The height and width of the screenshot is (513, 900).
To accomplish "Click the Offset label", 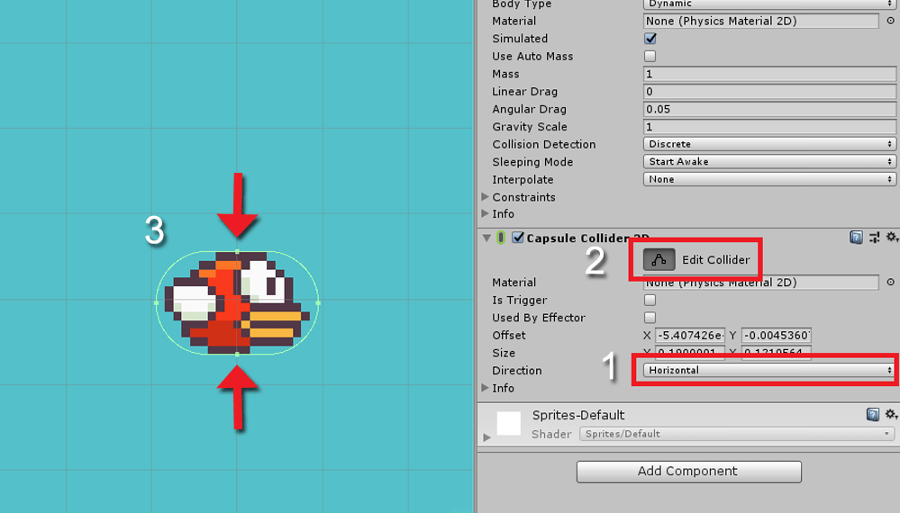I will tap(508, 336).
